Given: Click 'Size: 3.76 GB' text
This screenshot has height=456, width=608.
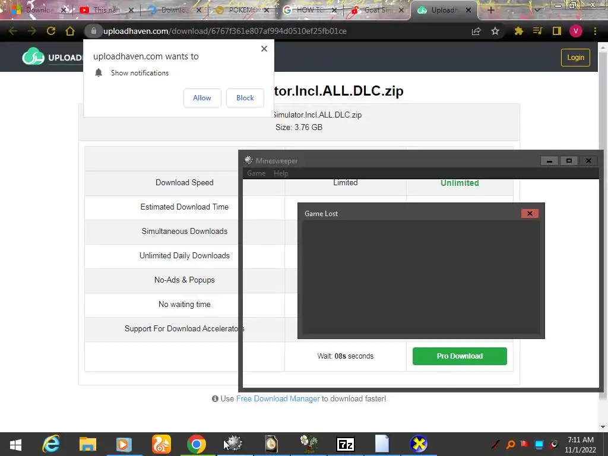Looking at the screenshot, I should click(299, 127).
